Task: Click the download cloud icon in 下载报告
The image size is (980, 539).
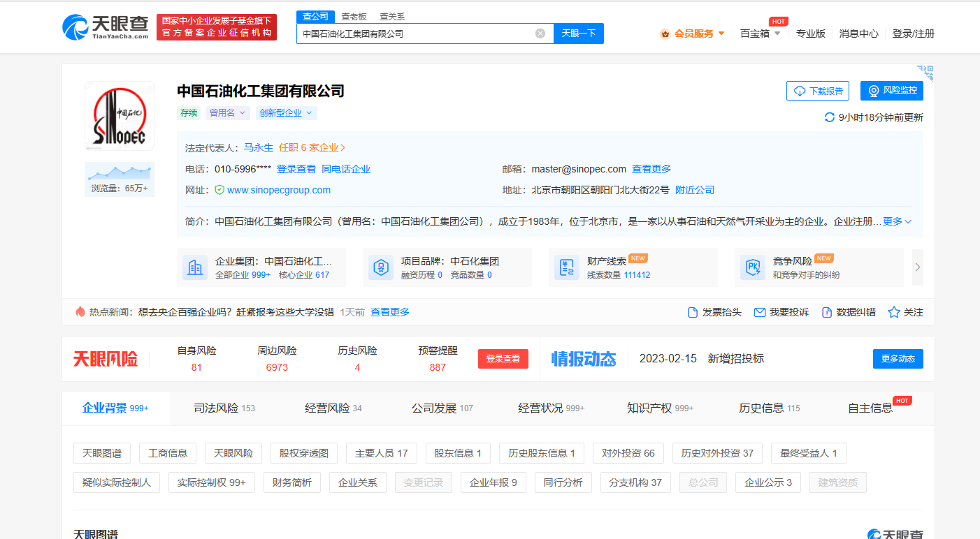Action: (x=800, y=91)
